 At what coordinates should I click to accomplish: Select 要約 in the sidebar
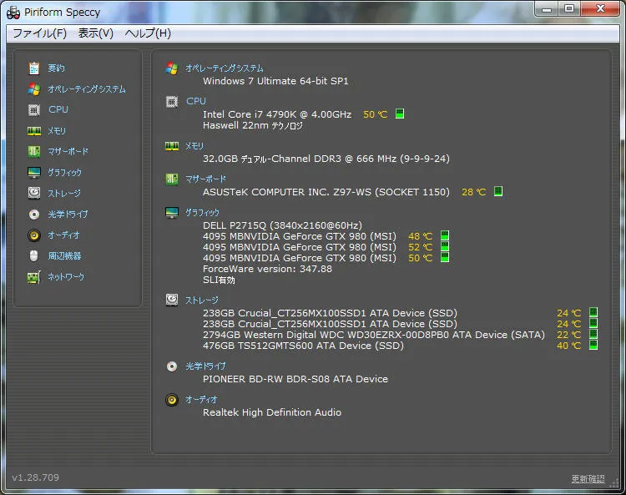coord(56,68)
